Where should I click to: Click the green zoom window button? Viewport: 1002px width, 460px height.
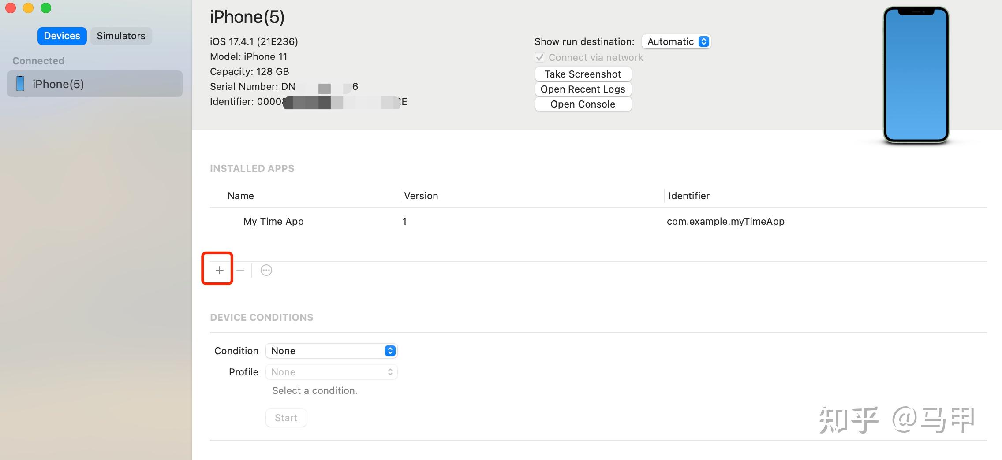(46, 8)
